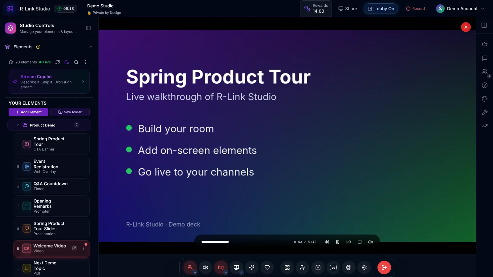Click the 09:18 session timer

66,9
